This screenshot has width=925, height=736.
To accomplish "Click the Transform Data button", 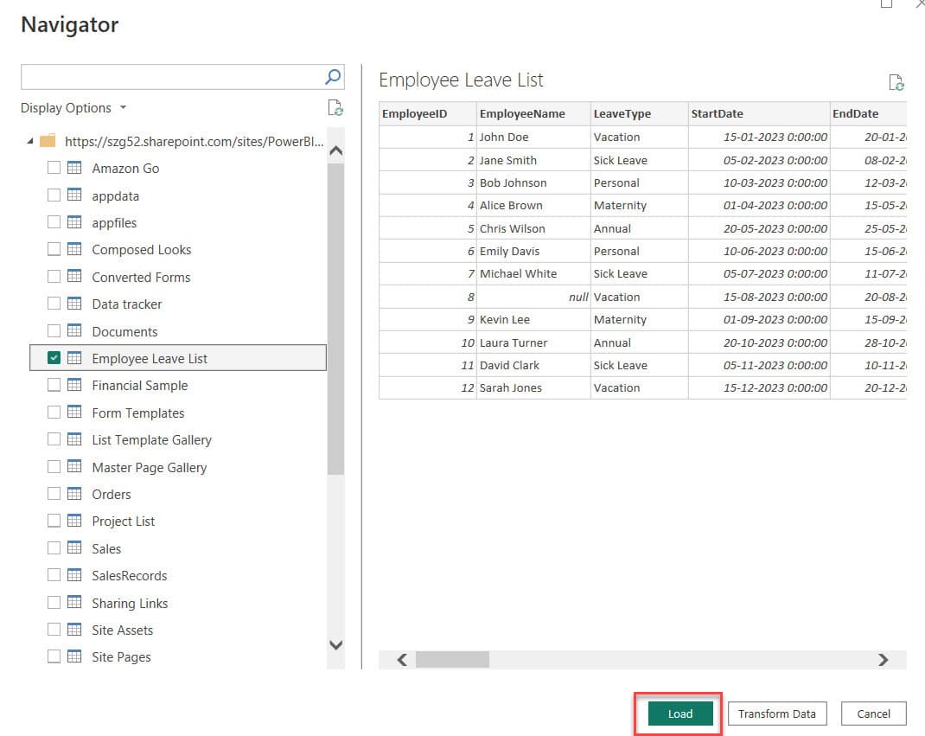I will coord(777,714).
